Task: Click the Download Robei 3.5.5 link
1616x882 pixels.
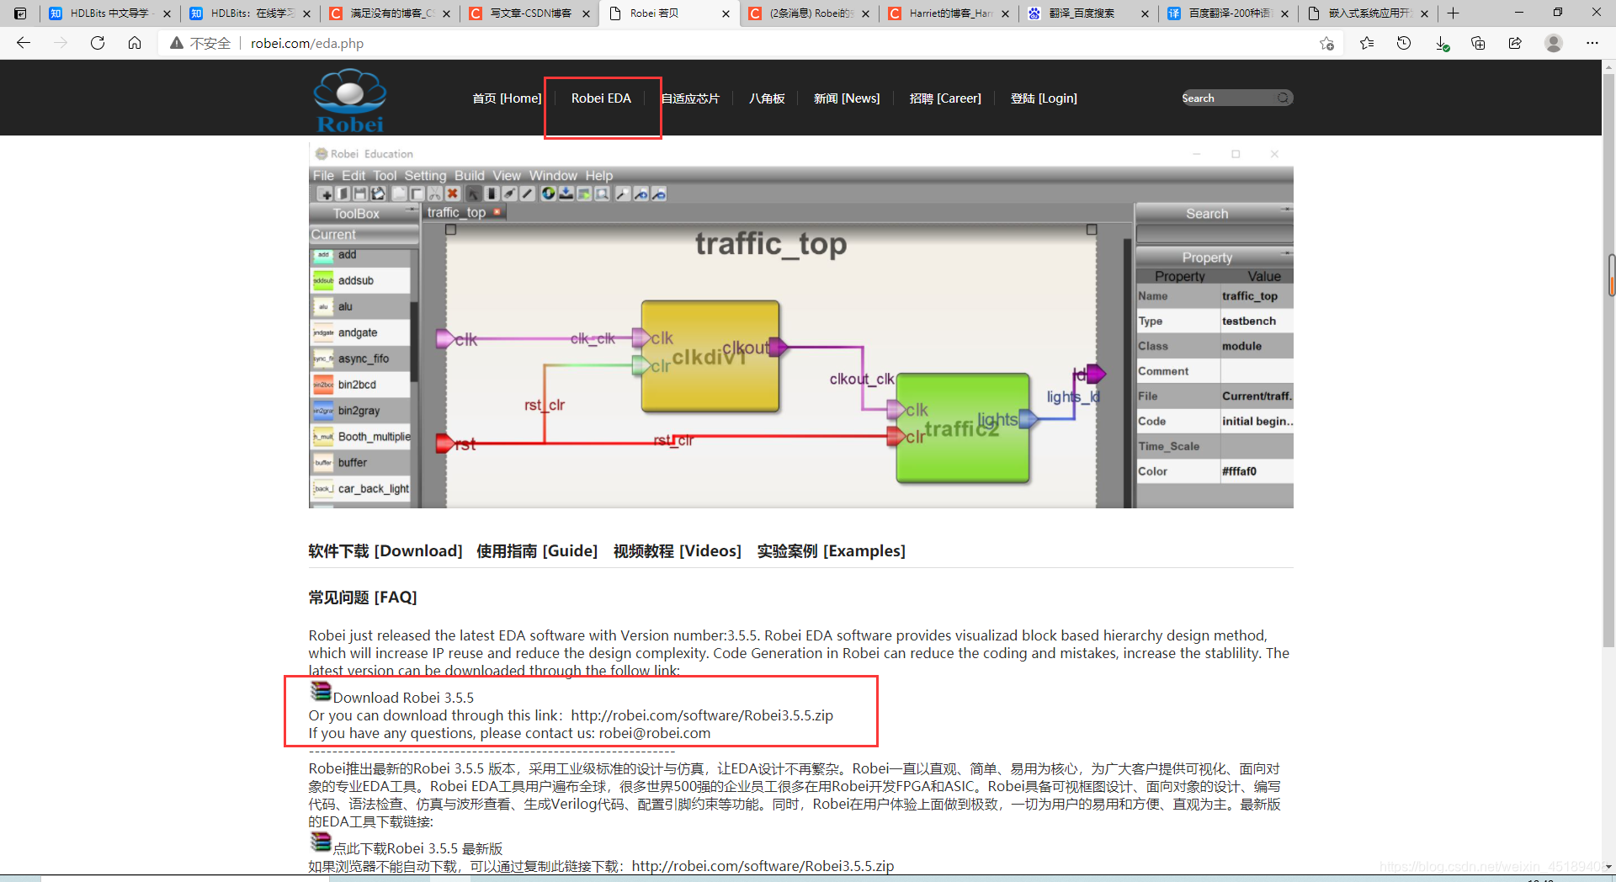Action: tap(403, 698)
